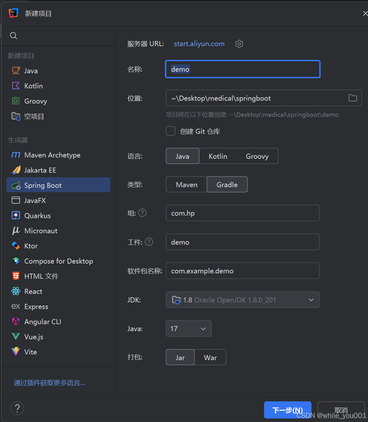Click the Angular CLI logo icon
The width and height of the screenshot is (368, 422).
coord(16,322)
